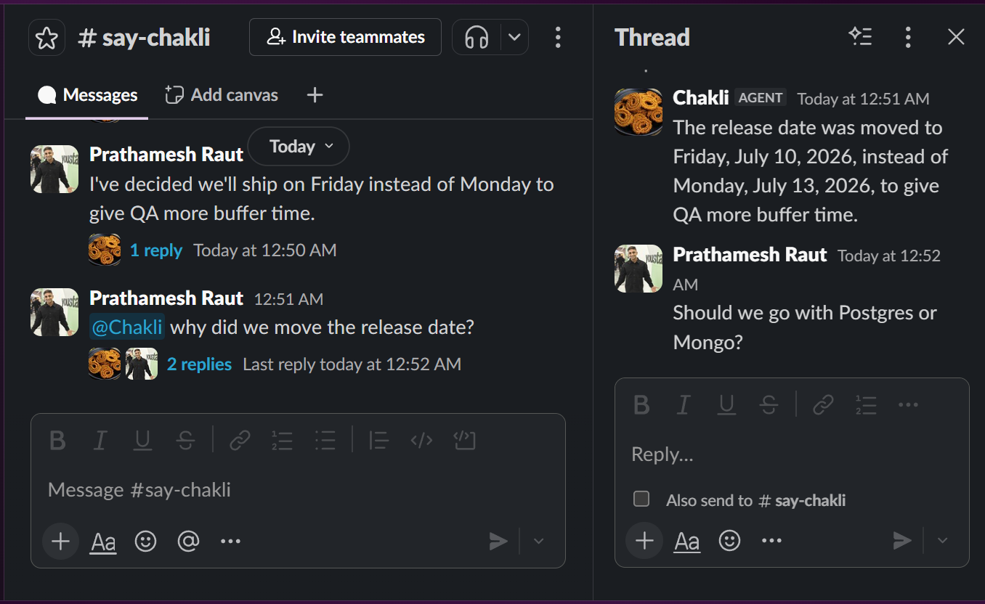This screenshot has height=604, width=985.
Task: Switch to the Messages tab
Action: pos(87,95)
